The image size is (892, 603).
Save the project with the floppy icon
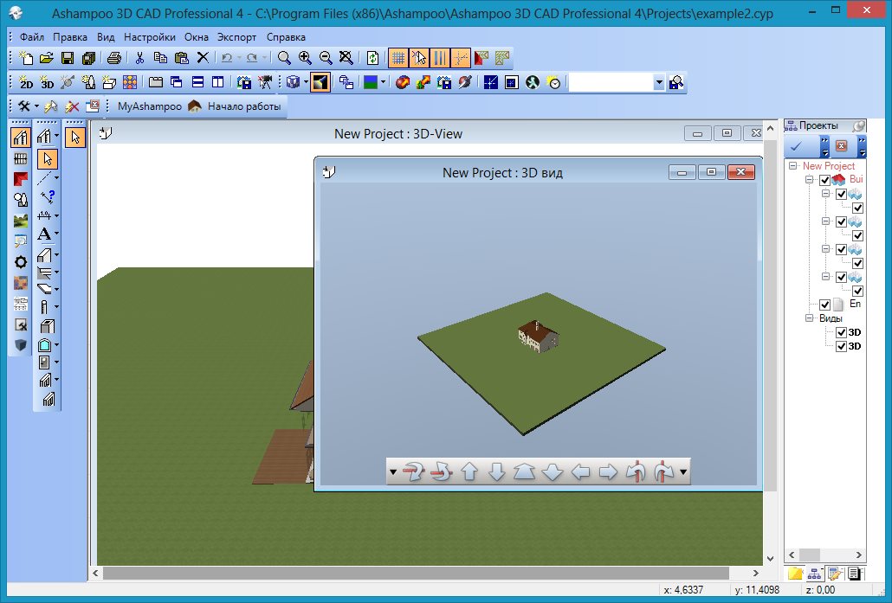click(68, 57)
